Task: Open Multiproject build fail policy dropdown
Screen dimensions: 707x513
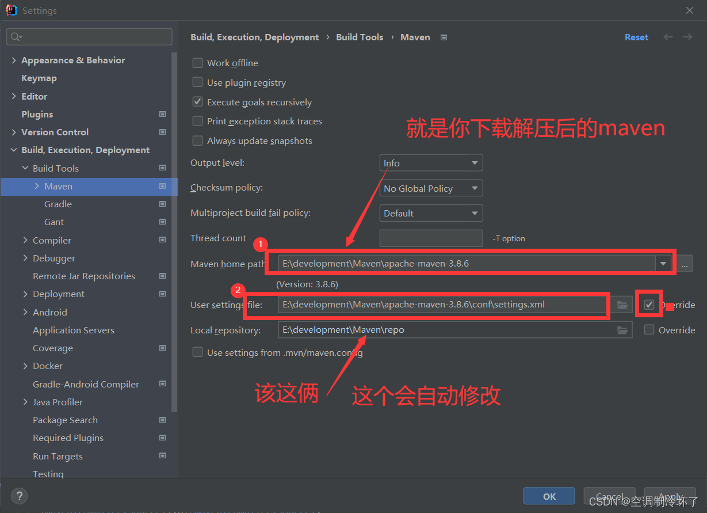Action: tap(431, 213)
